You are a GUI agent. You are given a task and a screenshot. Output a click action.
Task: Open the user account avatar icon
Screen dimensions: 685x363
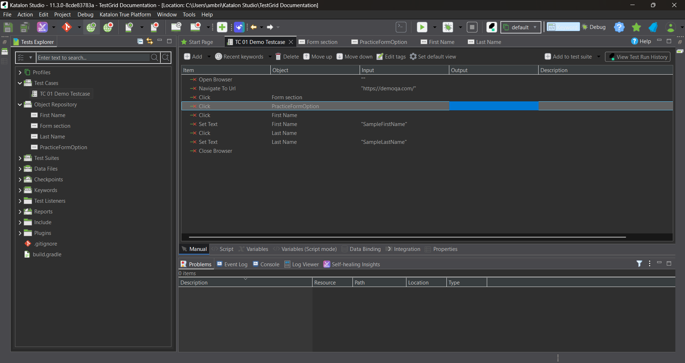[671, 27]
